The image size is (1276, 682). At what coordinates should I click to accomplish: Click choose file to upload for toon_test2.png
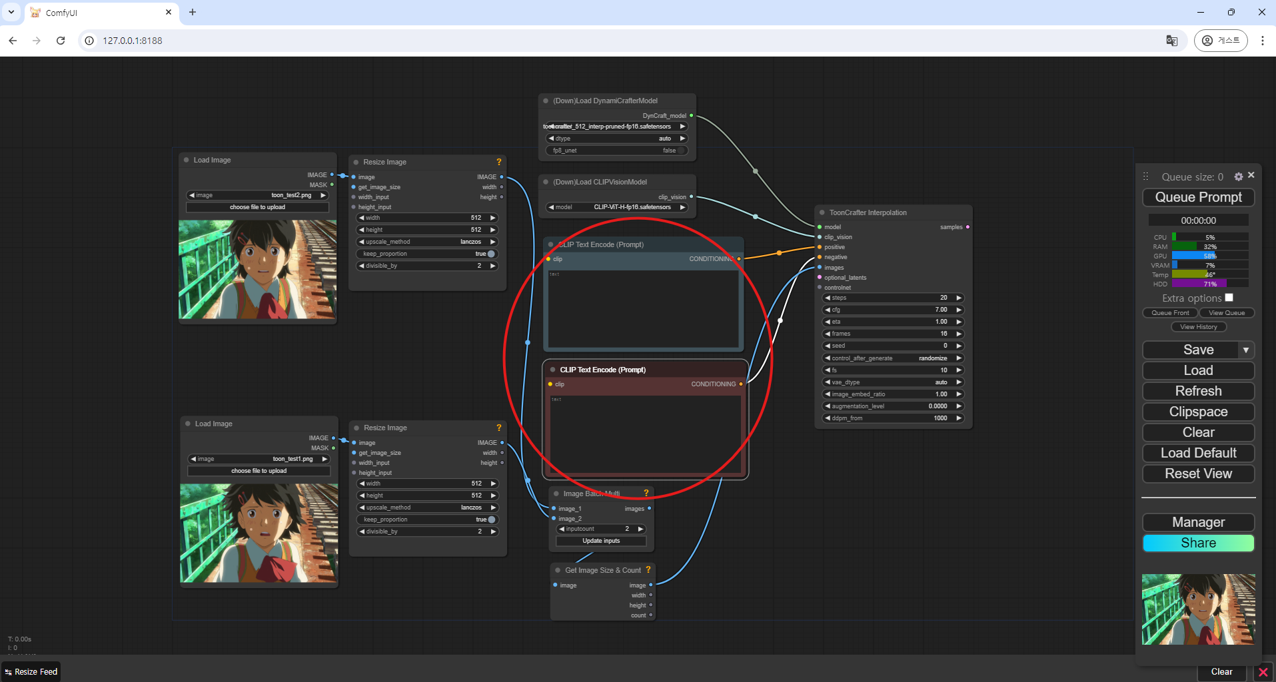(257, 207)
